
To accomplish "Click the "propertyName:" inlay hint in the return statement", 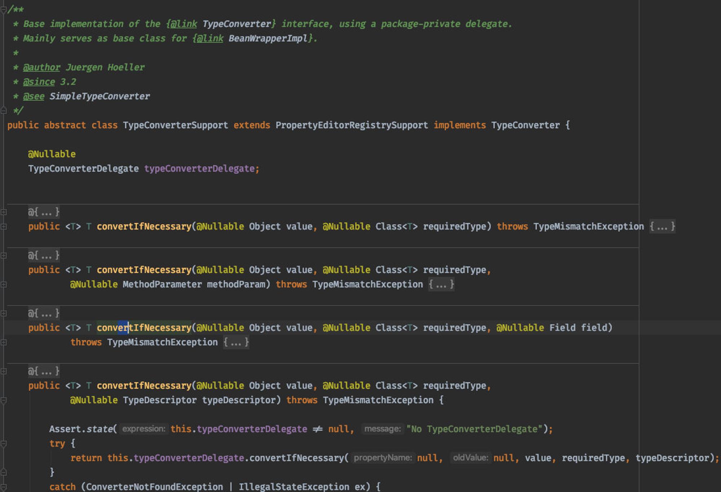I will point(383,458).
